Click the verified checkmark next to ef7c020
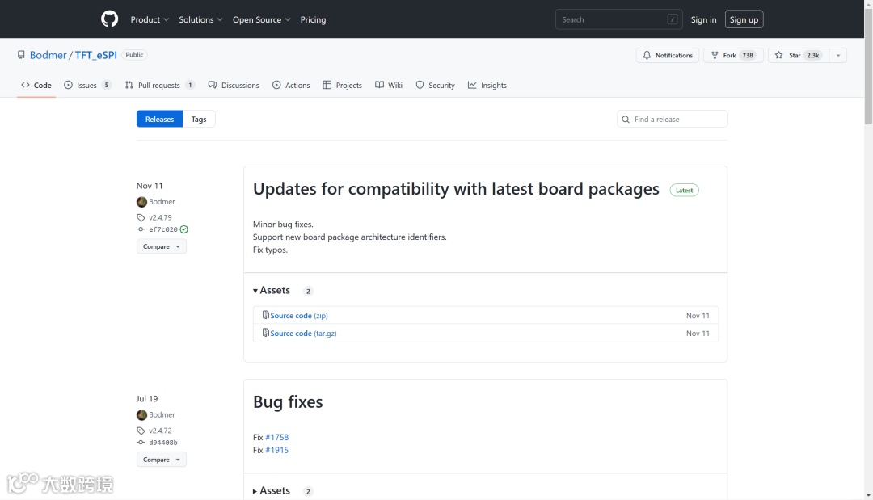873x500 pixels. pos(184,229)
